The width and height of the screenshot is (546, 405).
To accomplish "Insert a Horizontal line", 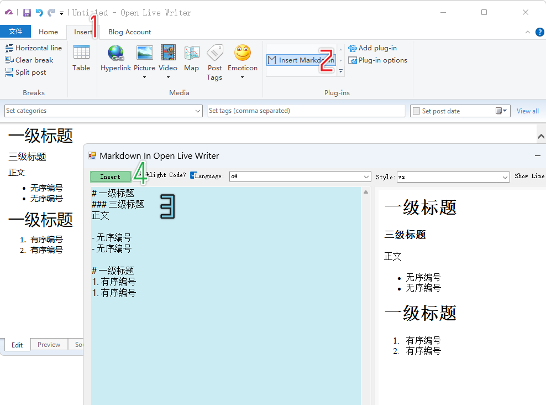I will coord(34,48).
